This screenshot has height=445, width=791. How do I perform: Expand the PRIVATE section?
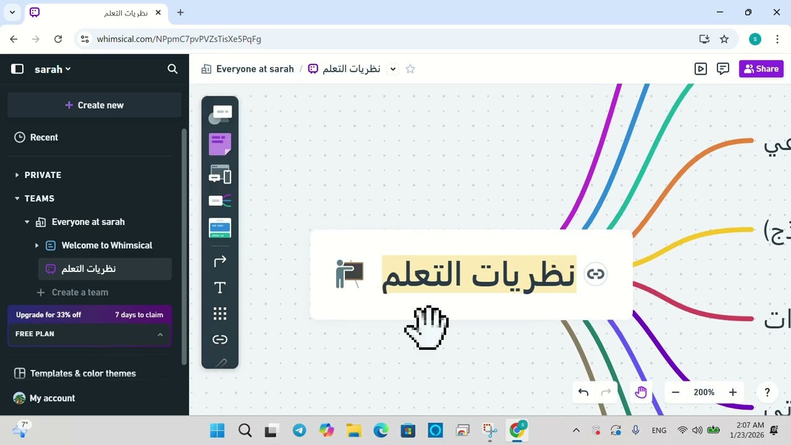tap(17, 175)
